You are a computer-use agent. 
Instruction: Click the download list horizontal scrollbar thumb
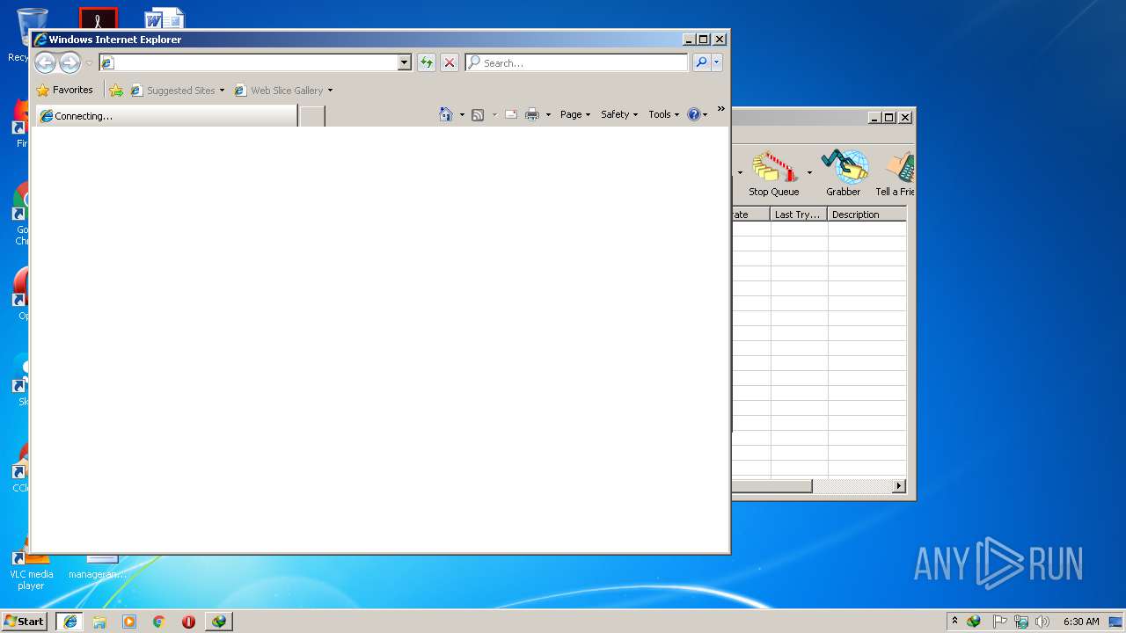coord(771,486)
